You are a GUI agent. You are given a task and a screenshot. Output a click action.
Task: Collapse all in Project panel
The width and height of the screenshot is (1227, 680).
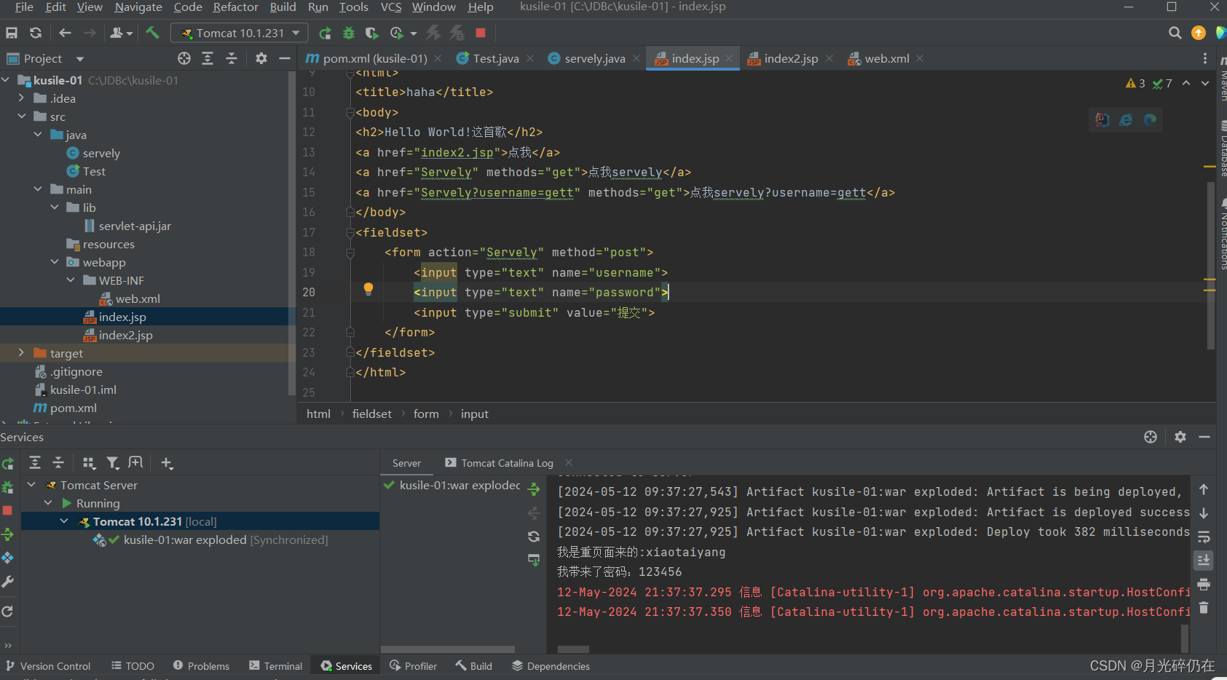(232, 58)
